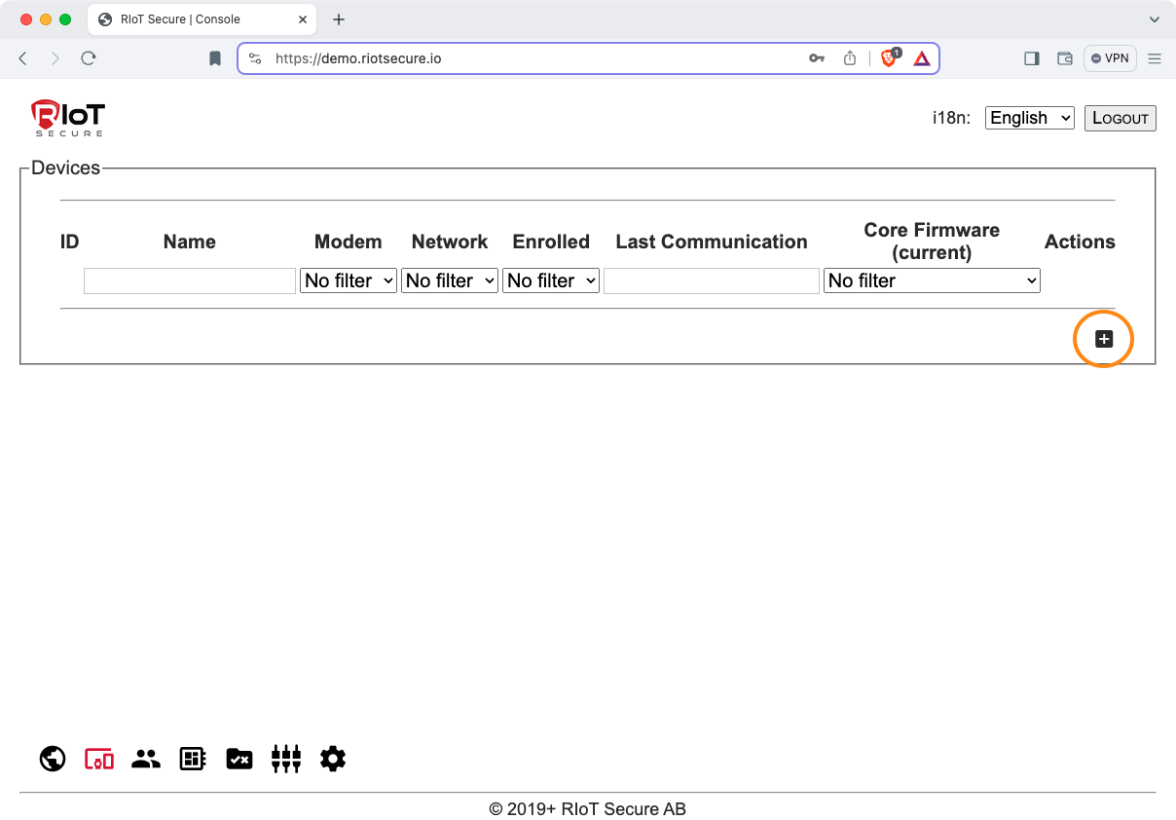The height and width of the screenshot is (820, 1176).
Task: Open the globe map view icon
Action: tap(53, 759)
